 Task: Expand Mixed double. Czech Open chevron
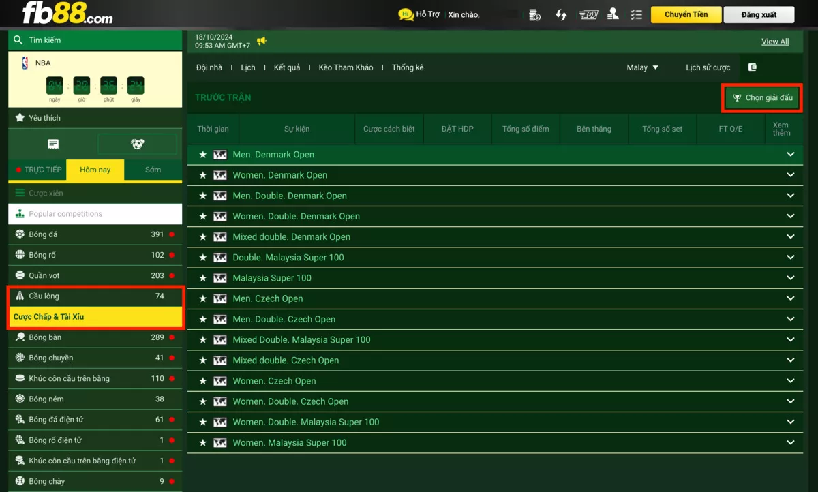tap(791, 360)
